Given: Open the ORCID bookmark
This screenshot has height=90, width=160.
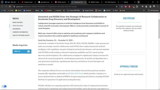Looking at the screenshot, I should tap(18, 10).
